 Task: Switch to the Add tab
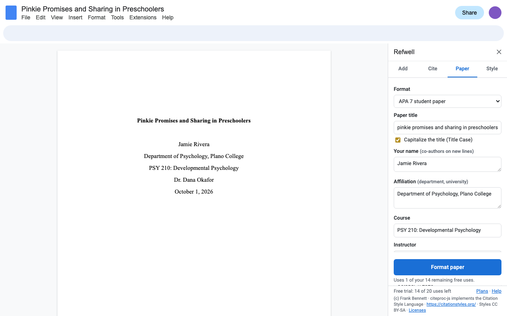[x=403, y=69]
